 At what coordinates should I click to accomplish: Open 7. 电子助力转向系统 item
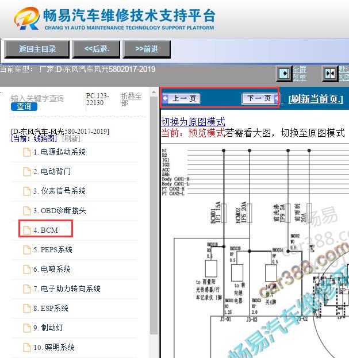click(x=67, y=288)
